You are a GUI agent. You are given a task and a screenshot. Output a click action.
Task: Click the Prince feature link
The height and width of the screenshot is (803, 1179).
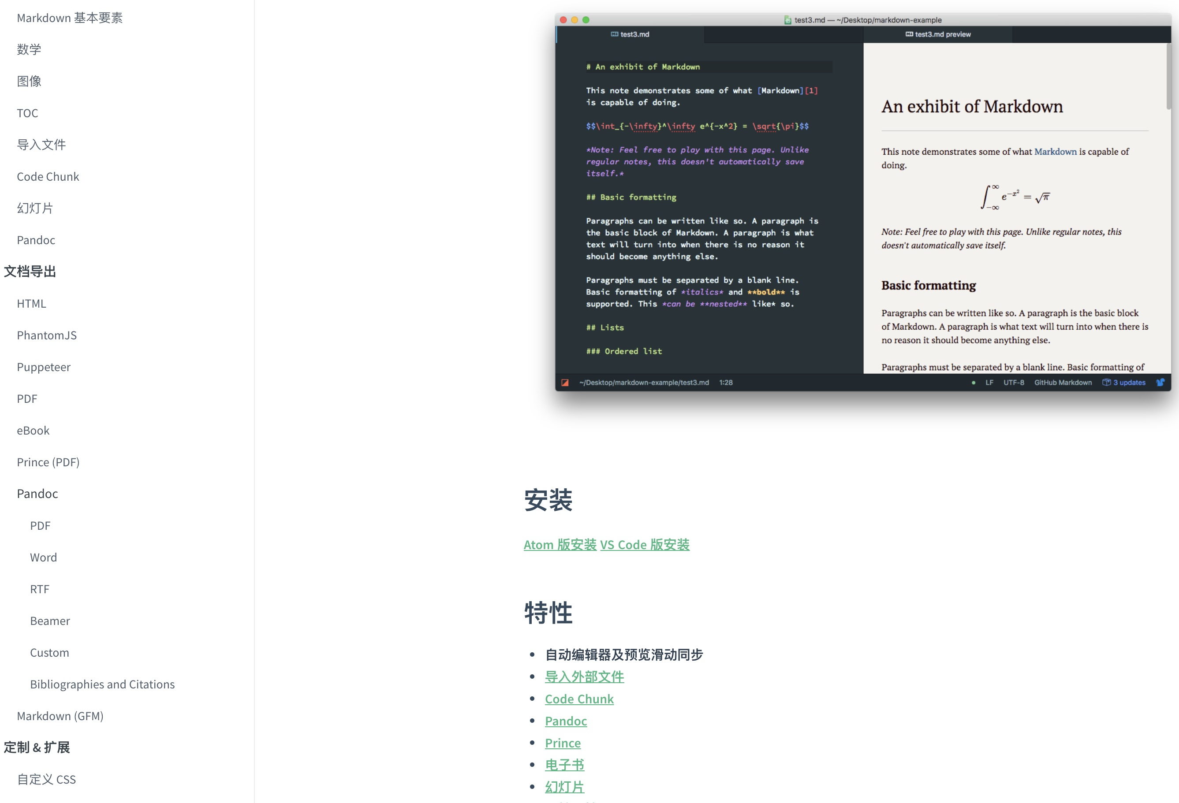point(563,743)
